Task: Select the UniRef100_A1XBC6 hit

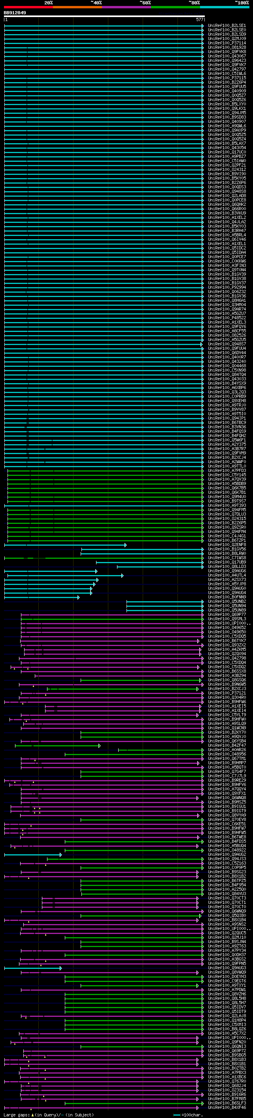Action: click(x=227, y=1077)
